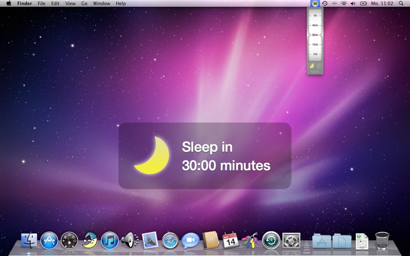Image resolution: width=410 pixels, height=256 pixels.
Task: Open the Trash in the Dock
Action: (382, 240)
